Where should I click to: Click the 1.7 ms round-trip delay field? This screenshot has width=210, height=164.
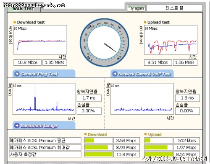click(x=89, y=98)
